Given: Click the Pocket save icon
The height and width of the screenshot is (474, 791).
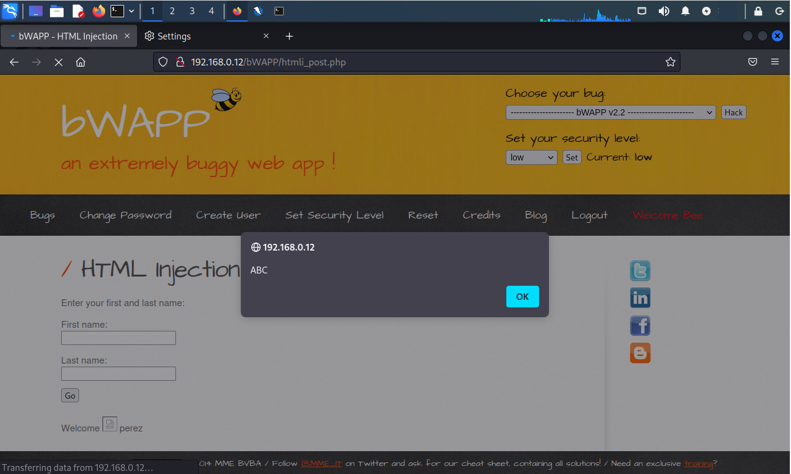Looking at the screenshot, I should [753, 62].
